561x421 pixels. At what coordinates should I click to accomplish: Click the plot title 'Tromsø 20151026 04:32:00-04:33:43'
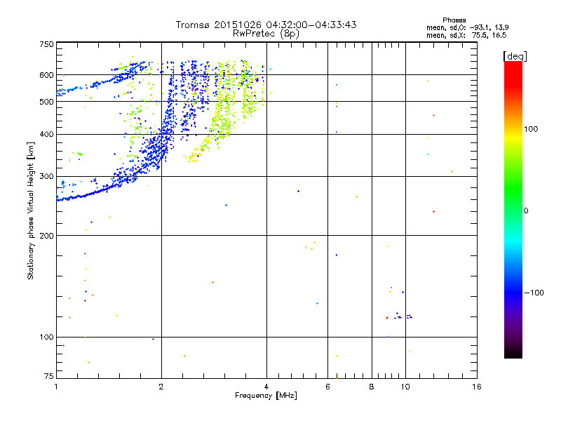[266, 25]
